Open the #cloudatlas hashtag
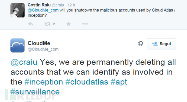This screenshot has width=187, height=102. 87,82
